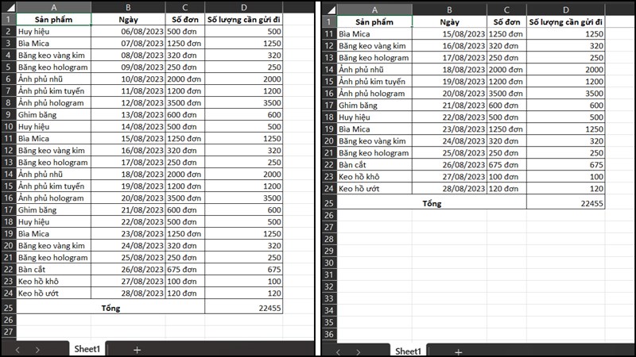Select date 21/08/2023 in right sheet
This screenshot has height=357, width=636.
[449, 106]
